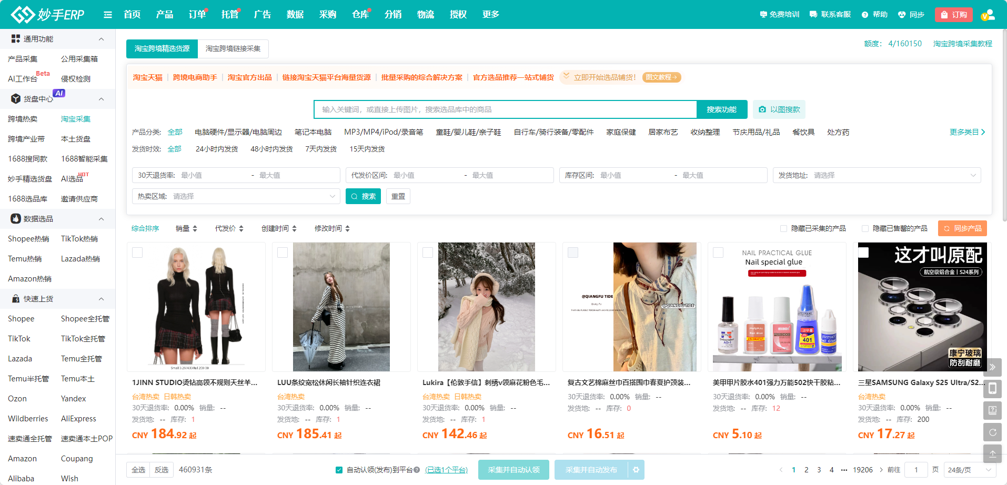Open auto-publish settings gear icon
The width and height of the screenshot is (1007, 485).
tap(636, 470)
